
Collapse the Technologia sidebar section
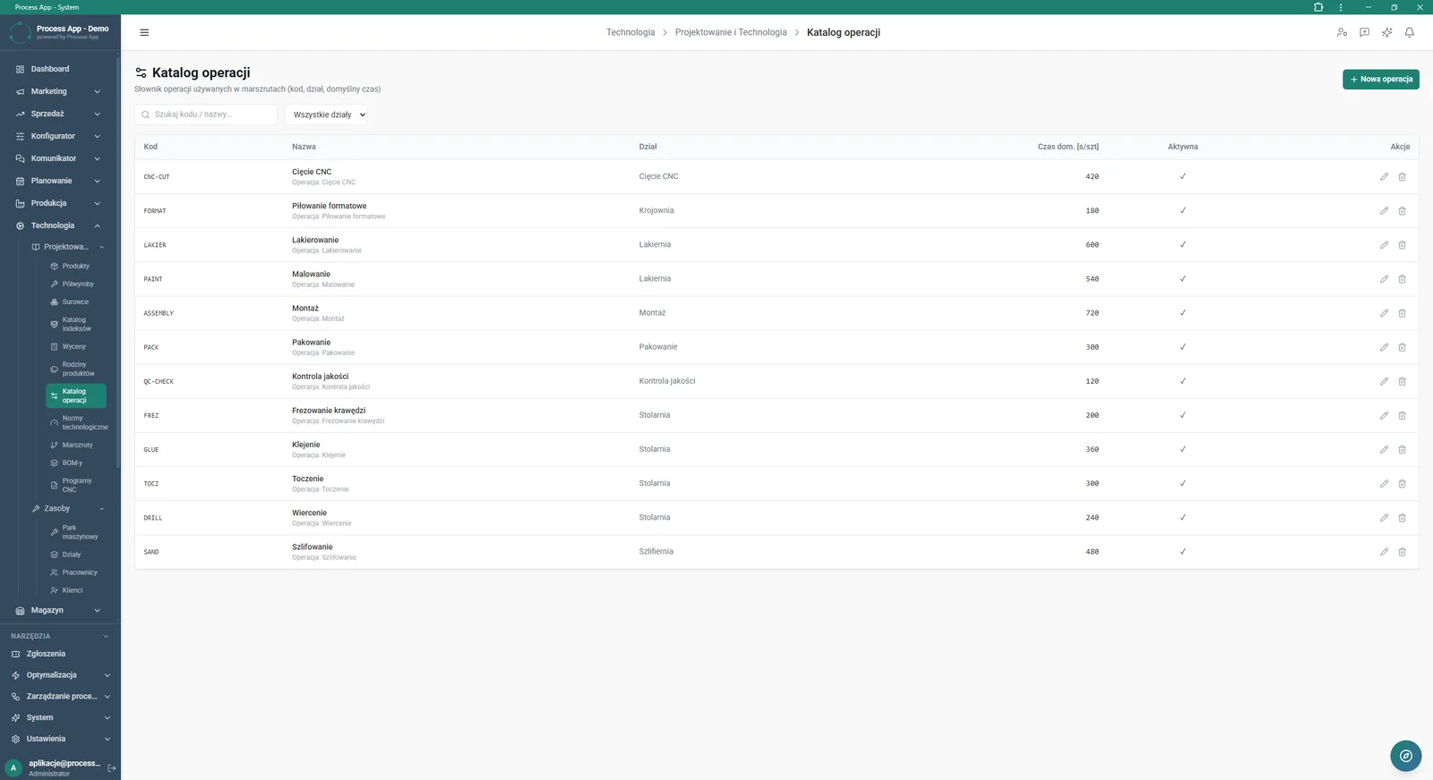coord(58,225)
